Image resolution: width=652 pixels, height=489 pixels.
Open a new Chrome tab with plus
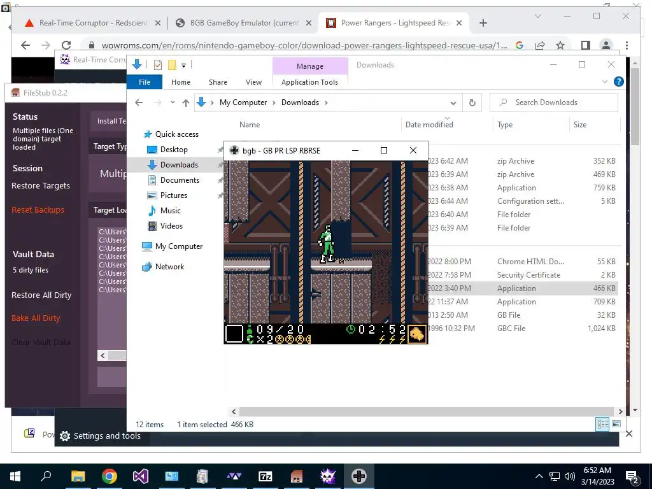point(483,23)
